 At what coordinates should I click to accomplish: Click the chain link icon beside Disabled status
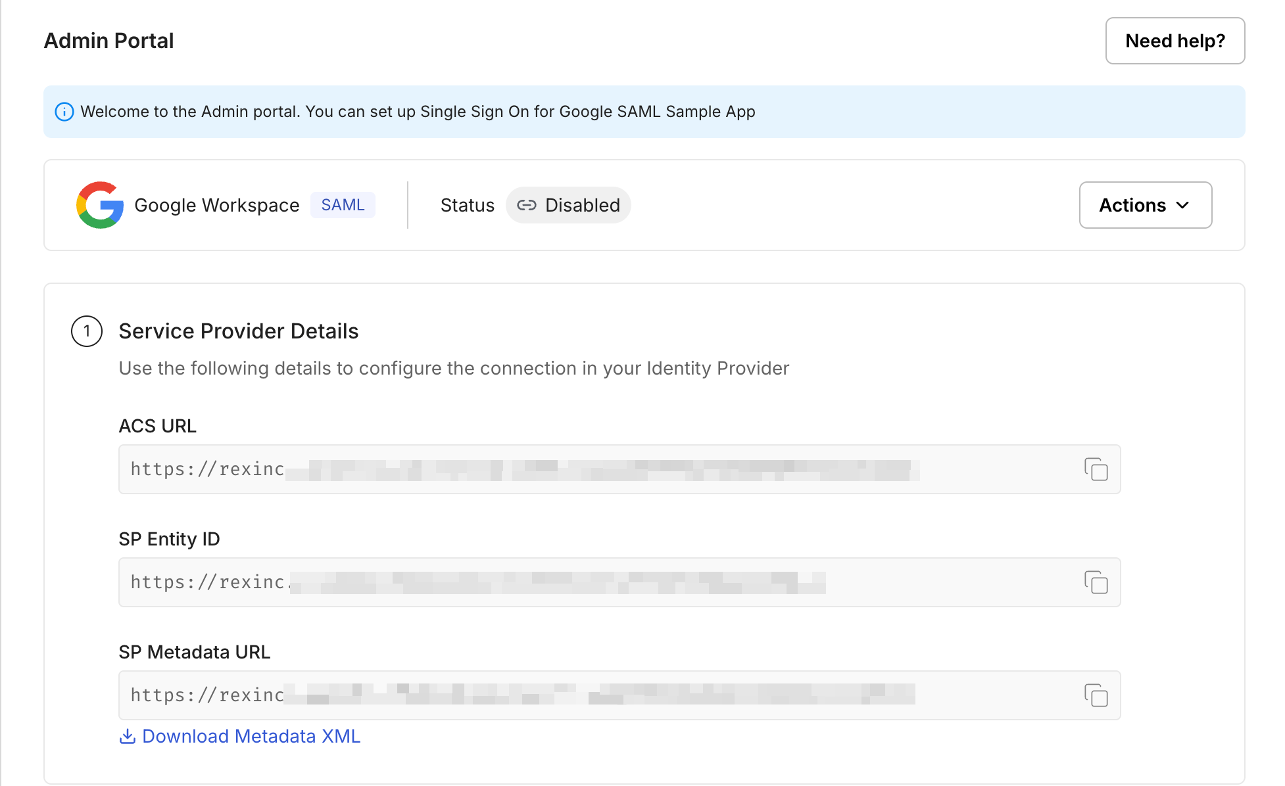click(x=527, y=205)
